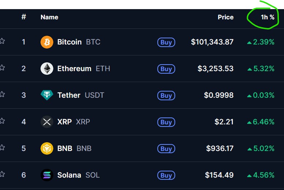This screenshot has height=190, width=284.
Task: Buy Ethereum using its Buy button
Action: 166,69
